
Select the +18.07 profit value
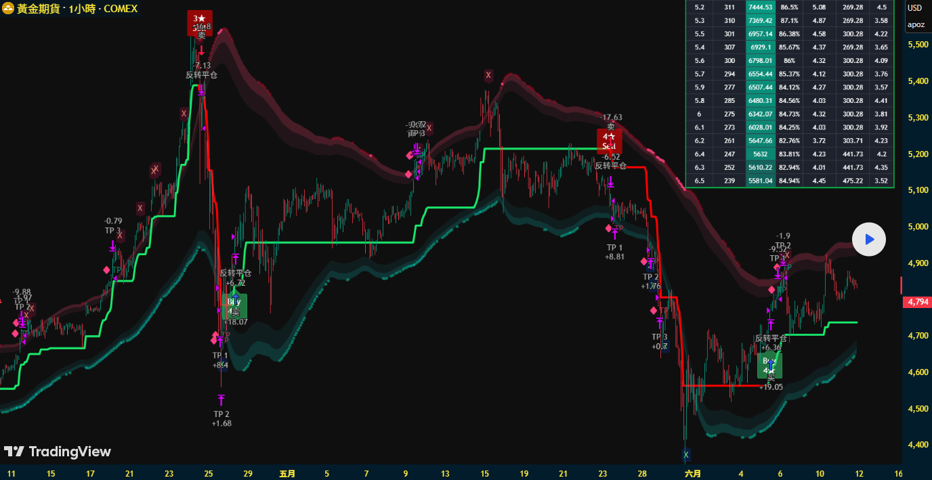[x=235, y=322]
